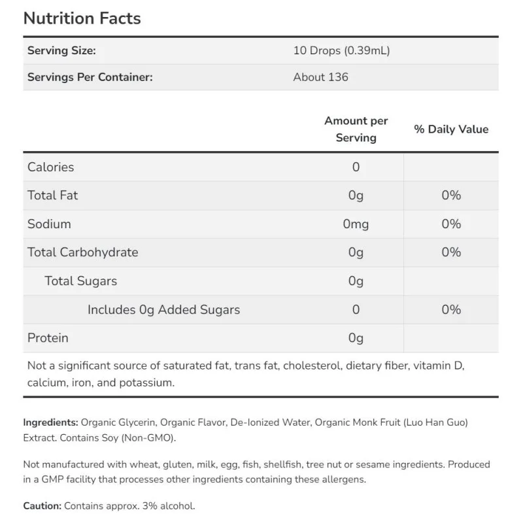Click the 'Not a significant source' footnote

tap(245, 374)
